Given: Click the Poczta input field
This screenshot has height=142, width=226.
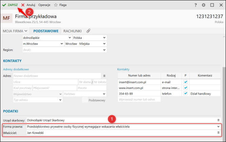Looking at the screenshot, I should click(x=92, y=88).
